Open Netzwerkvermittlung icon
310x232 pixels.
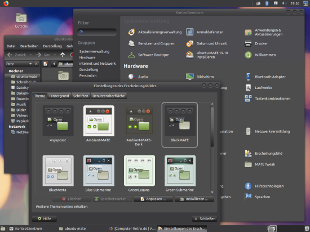point(248,132)
